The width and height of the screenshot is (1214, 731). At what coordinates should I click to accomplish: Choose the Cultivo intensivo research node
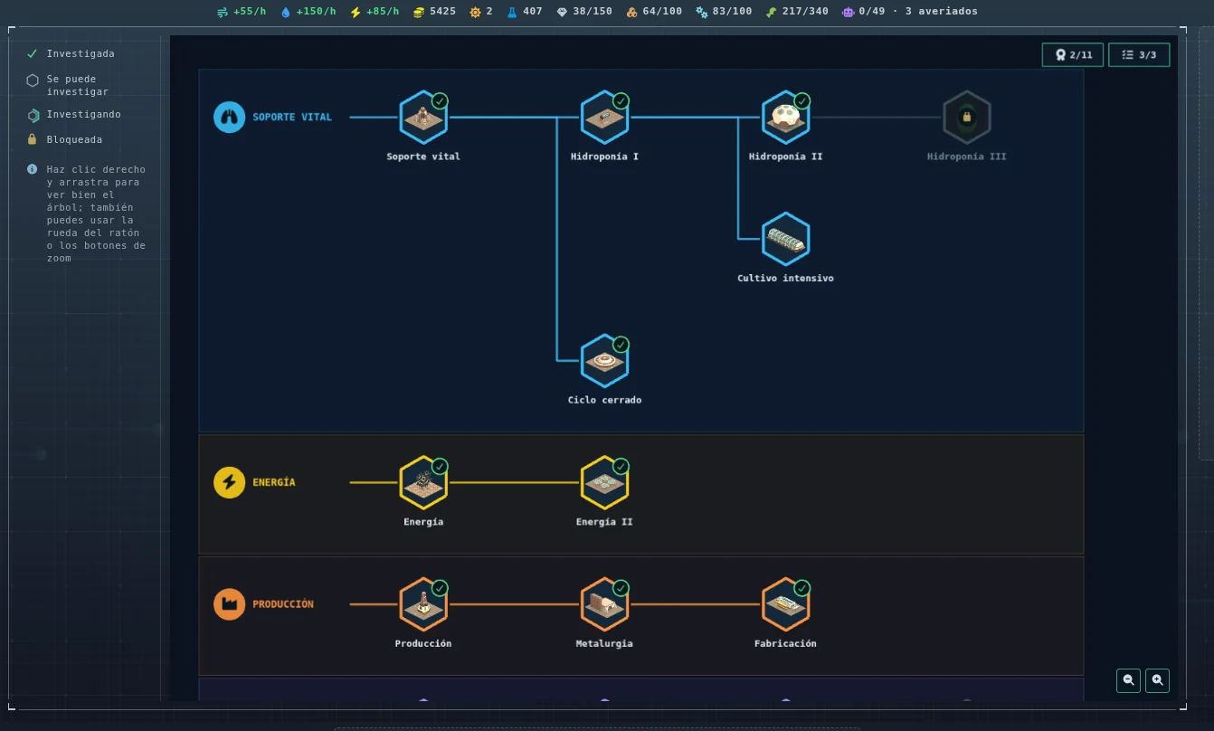click(x=785, y=239)
